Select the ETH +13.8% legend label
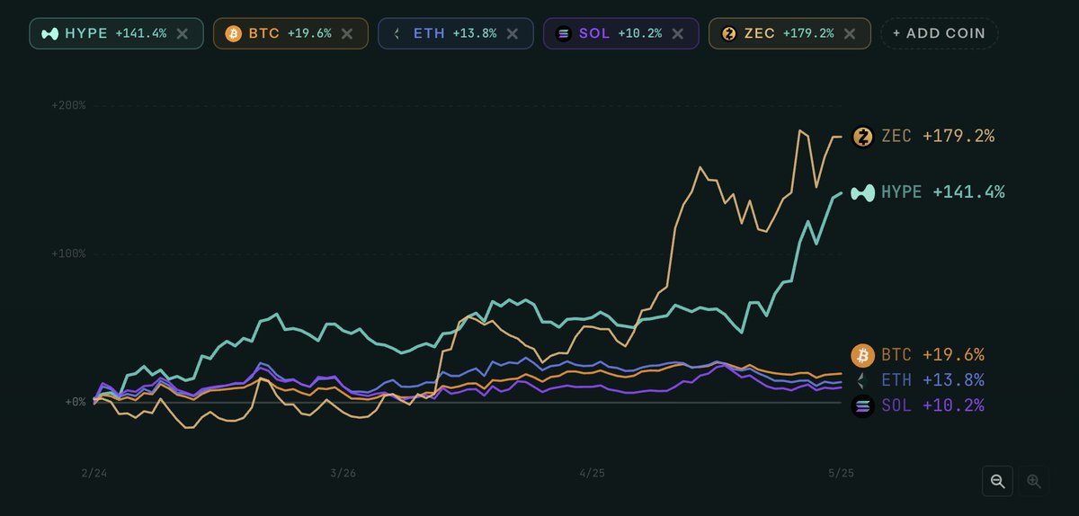The image size is (1079, 516). (932, 380)
